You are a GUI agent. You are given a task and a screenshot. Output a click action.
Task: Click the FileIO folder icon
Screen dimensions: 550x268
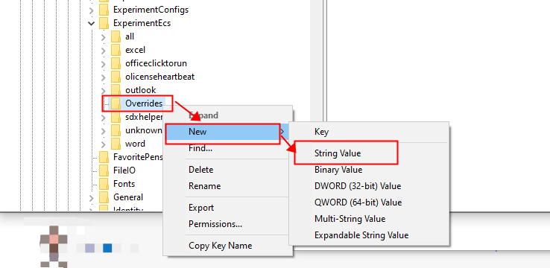(104, 170)
